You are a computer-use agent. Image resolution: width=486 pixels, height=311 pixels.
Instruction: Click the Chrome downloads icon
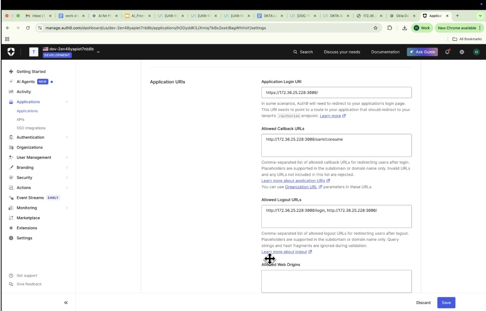click(x=404, y=28)
